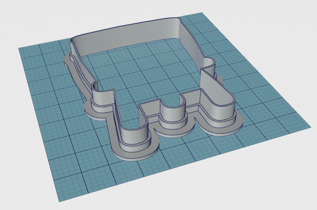Click the small rounded bump on left wall

coord(103,96)
